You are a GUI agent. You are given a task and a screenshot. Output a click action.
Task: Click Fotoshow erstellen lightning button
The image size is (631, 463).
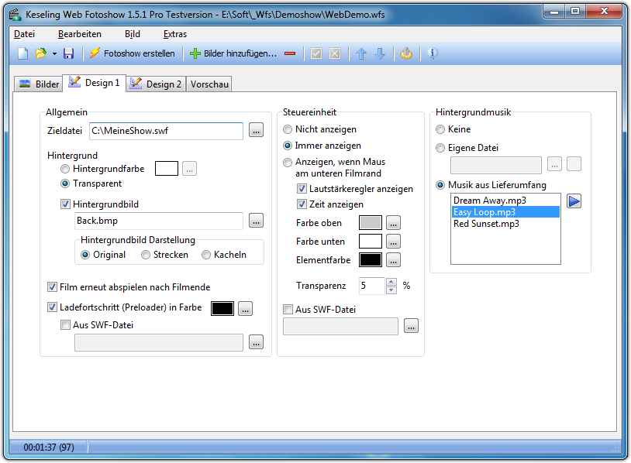133,53
